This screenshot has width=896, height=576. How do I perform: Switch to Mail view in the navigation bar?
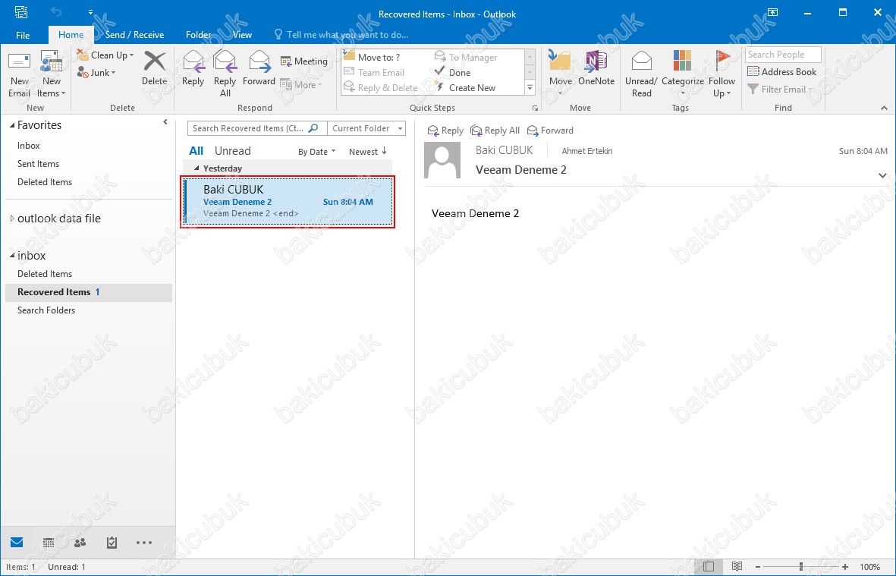point(17,543)
